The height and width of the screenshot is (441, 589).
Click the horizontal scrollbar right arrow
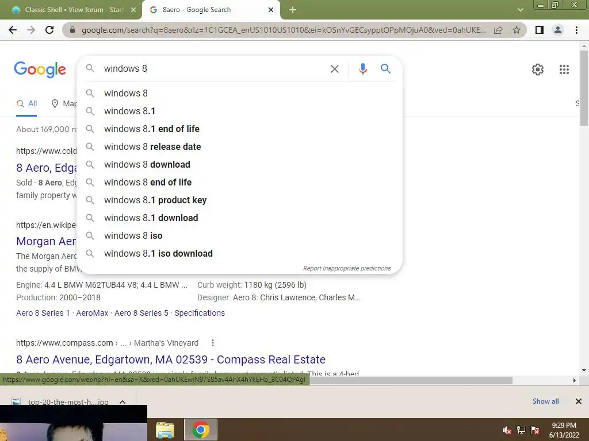(575, 380)
